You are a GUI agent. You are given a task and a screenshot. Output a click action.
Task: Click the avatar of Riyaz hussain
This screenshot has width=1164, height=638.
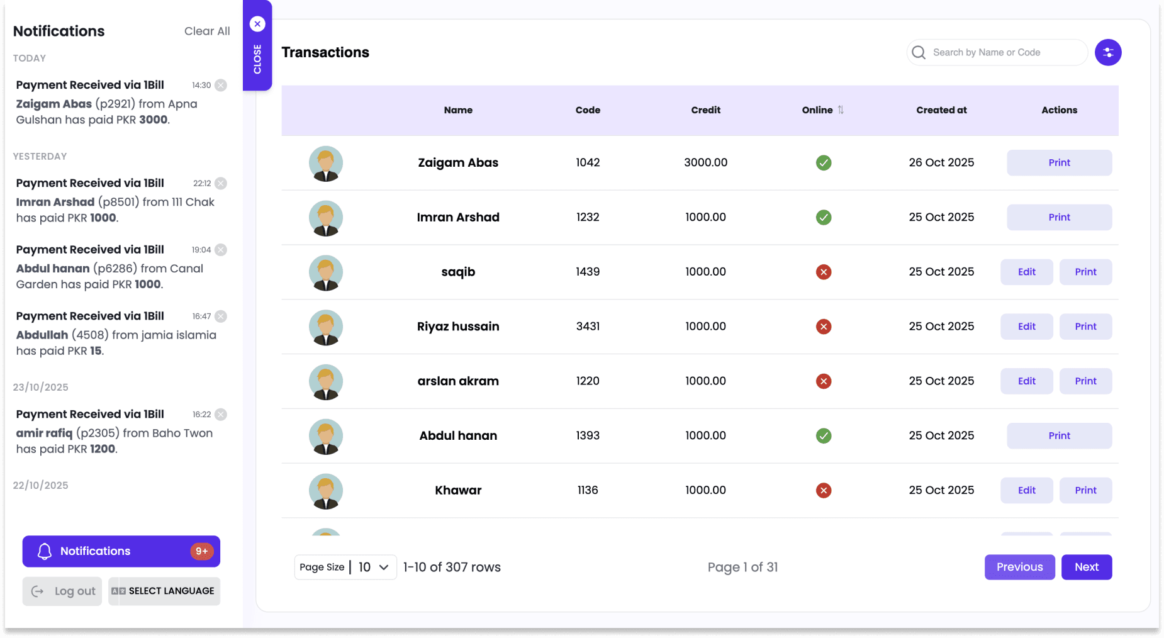coord(325,327)
